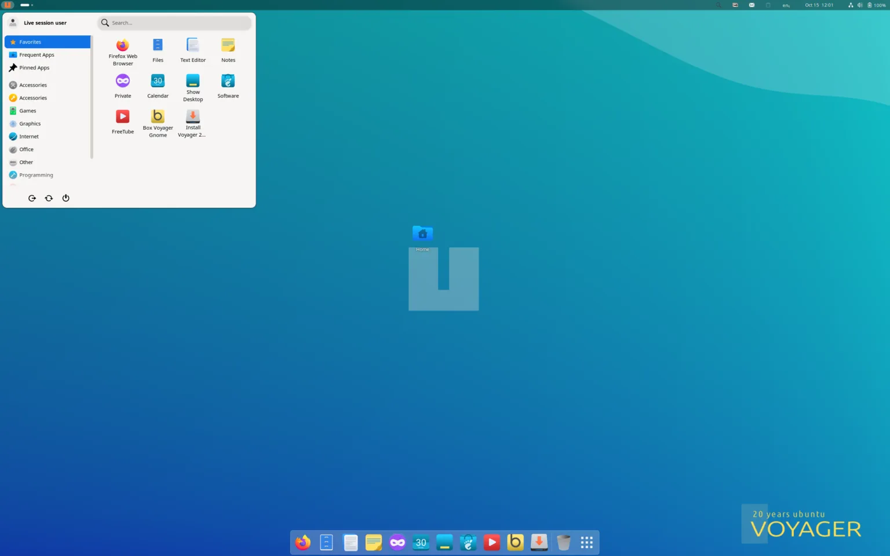Viewport: 890px width, 556px height.
Task: Show all applications via the dock grid icon
Action: pyautogui.click(x=586, y=543)
